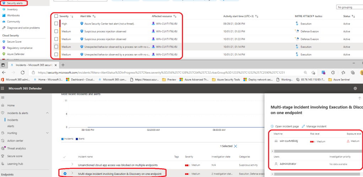Open the app launcher waffle icon
This screenshot has width=363, height=177.
tap(3, 88)
